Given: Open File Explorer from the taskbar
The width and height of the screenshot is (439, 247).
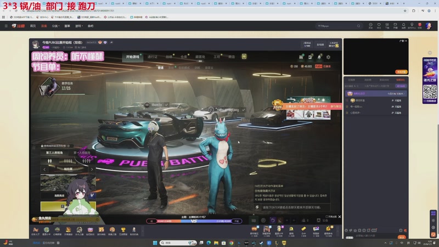Looking at the screenshot, I should [216, 243].
